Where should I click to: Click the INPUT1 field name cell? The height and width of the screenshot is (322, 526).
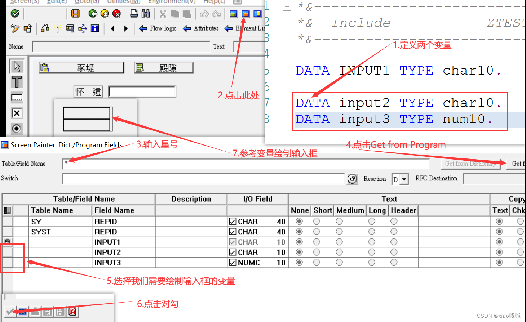coord(124,242)
